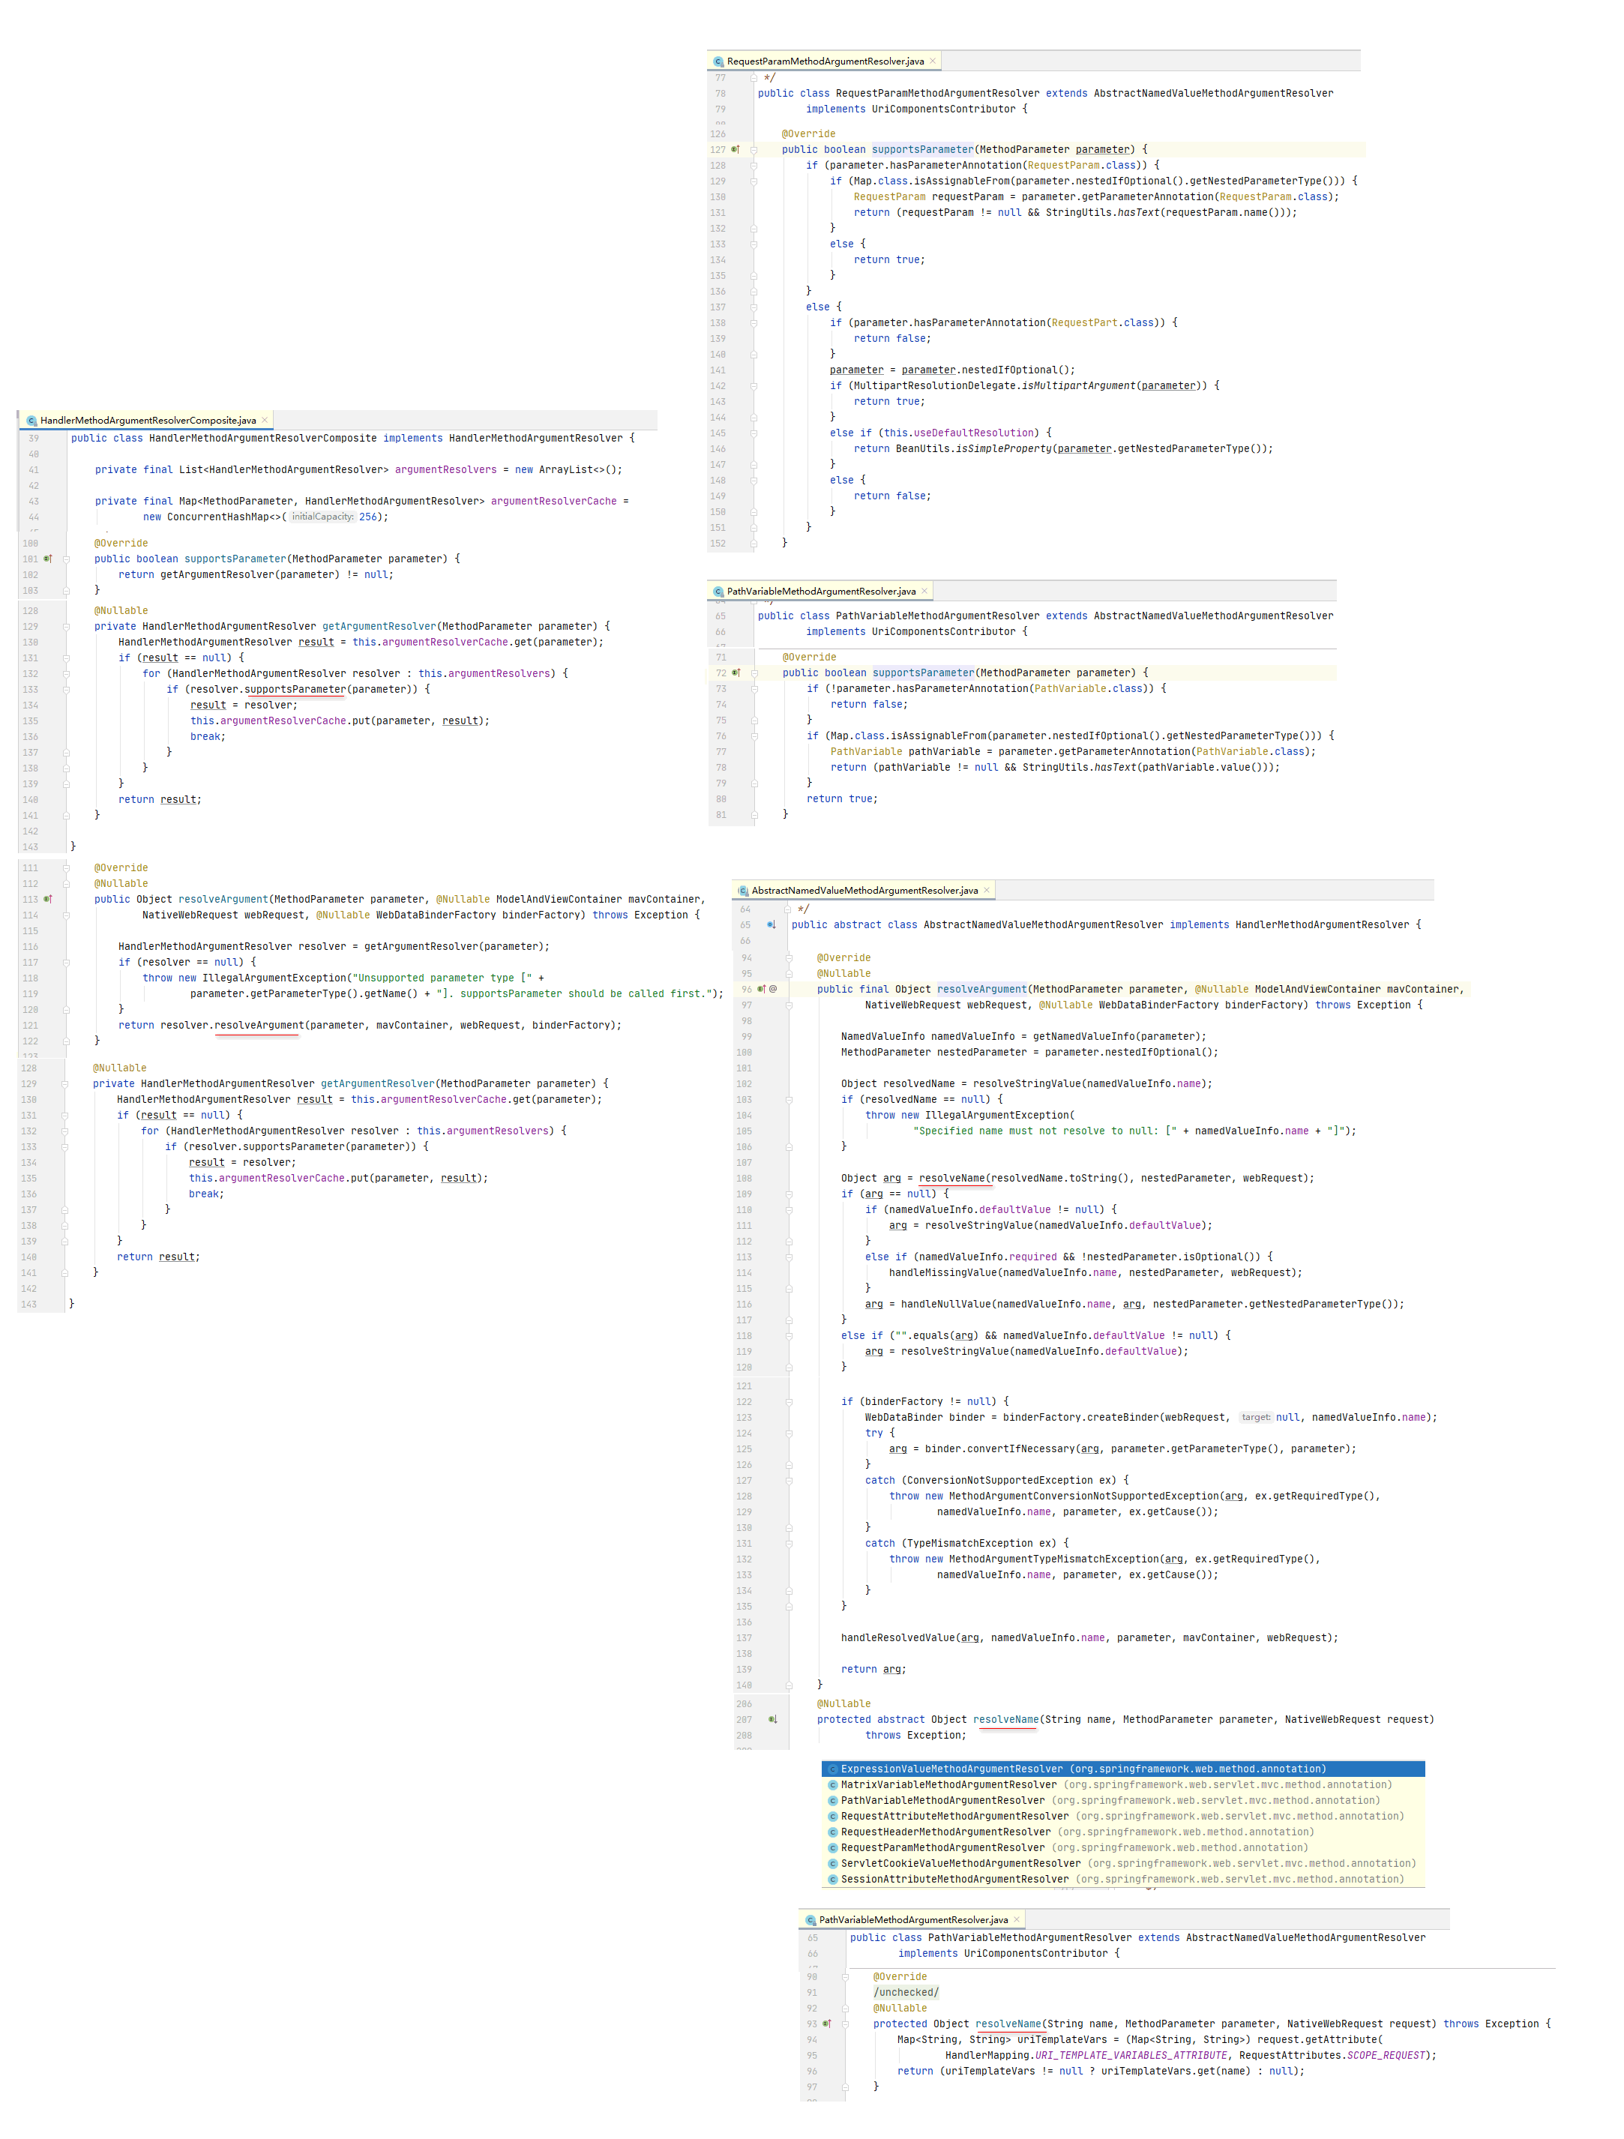Click override gutter icon on Composite line 101
1624x2139 pixels.
click(x=49, y=559)
